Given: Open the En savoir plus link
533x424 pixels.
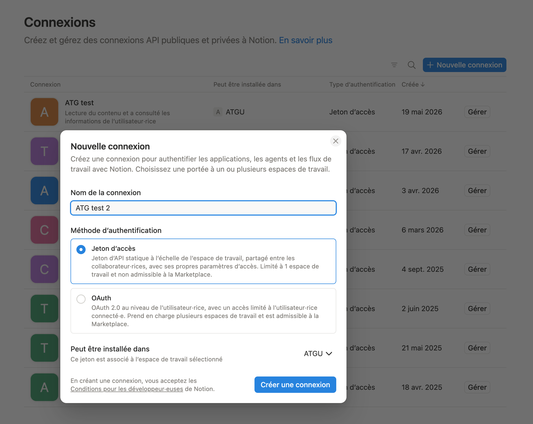Looking at the screenshot, I should (x=306, y=40).
